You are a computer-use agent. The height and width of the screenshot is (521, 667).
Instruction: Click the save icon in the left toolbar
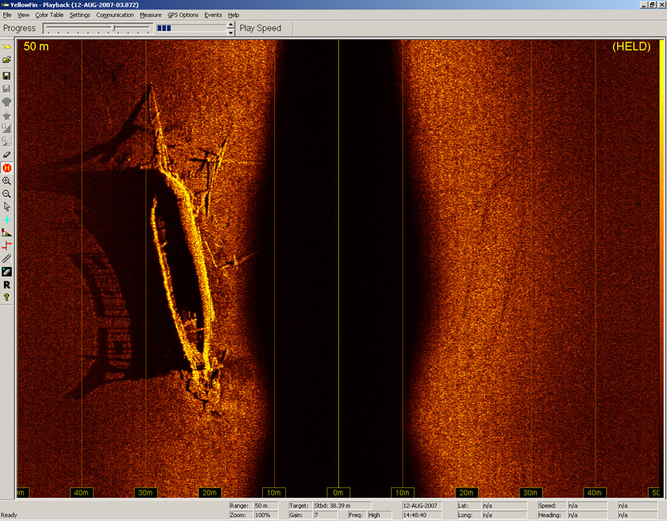point(6,75)
